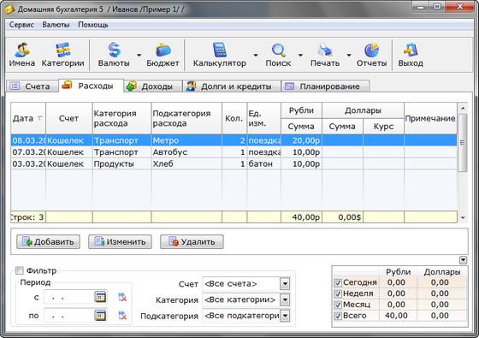The height and width of the screenshot is (338, 479).
Task: Click the table vertical scrollbar thumb
Action: pos(463,143)
